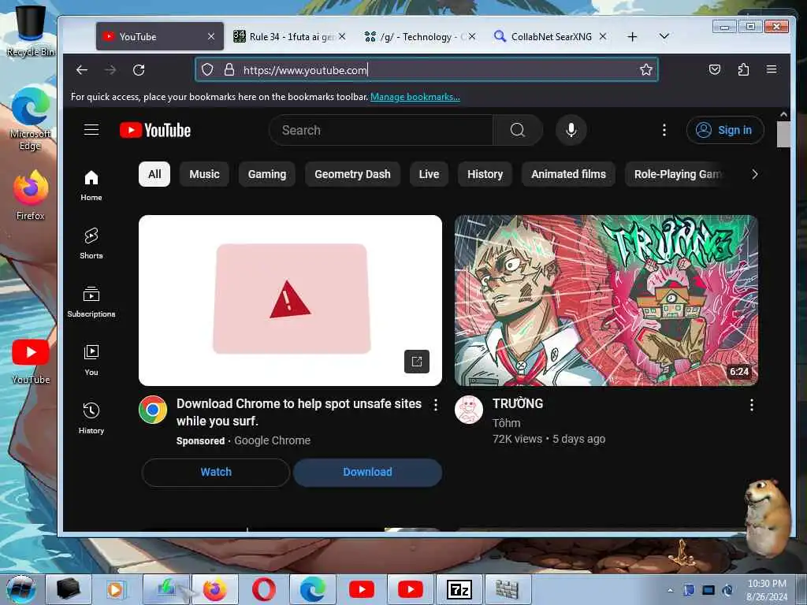Open the TRƯỜNG video thumbnail
The image size is (807, 605).
coord(606,300)
